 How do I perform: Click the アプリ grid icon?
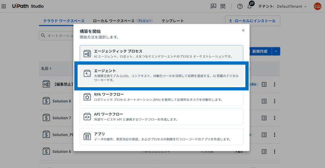87,137
